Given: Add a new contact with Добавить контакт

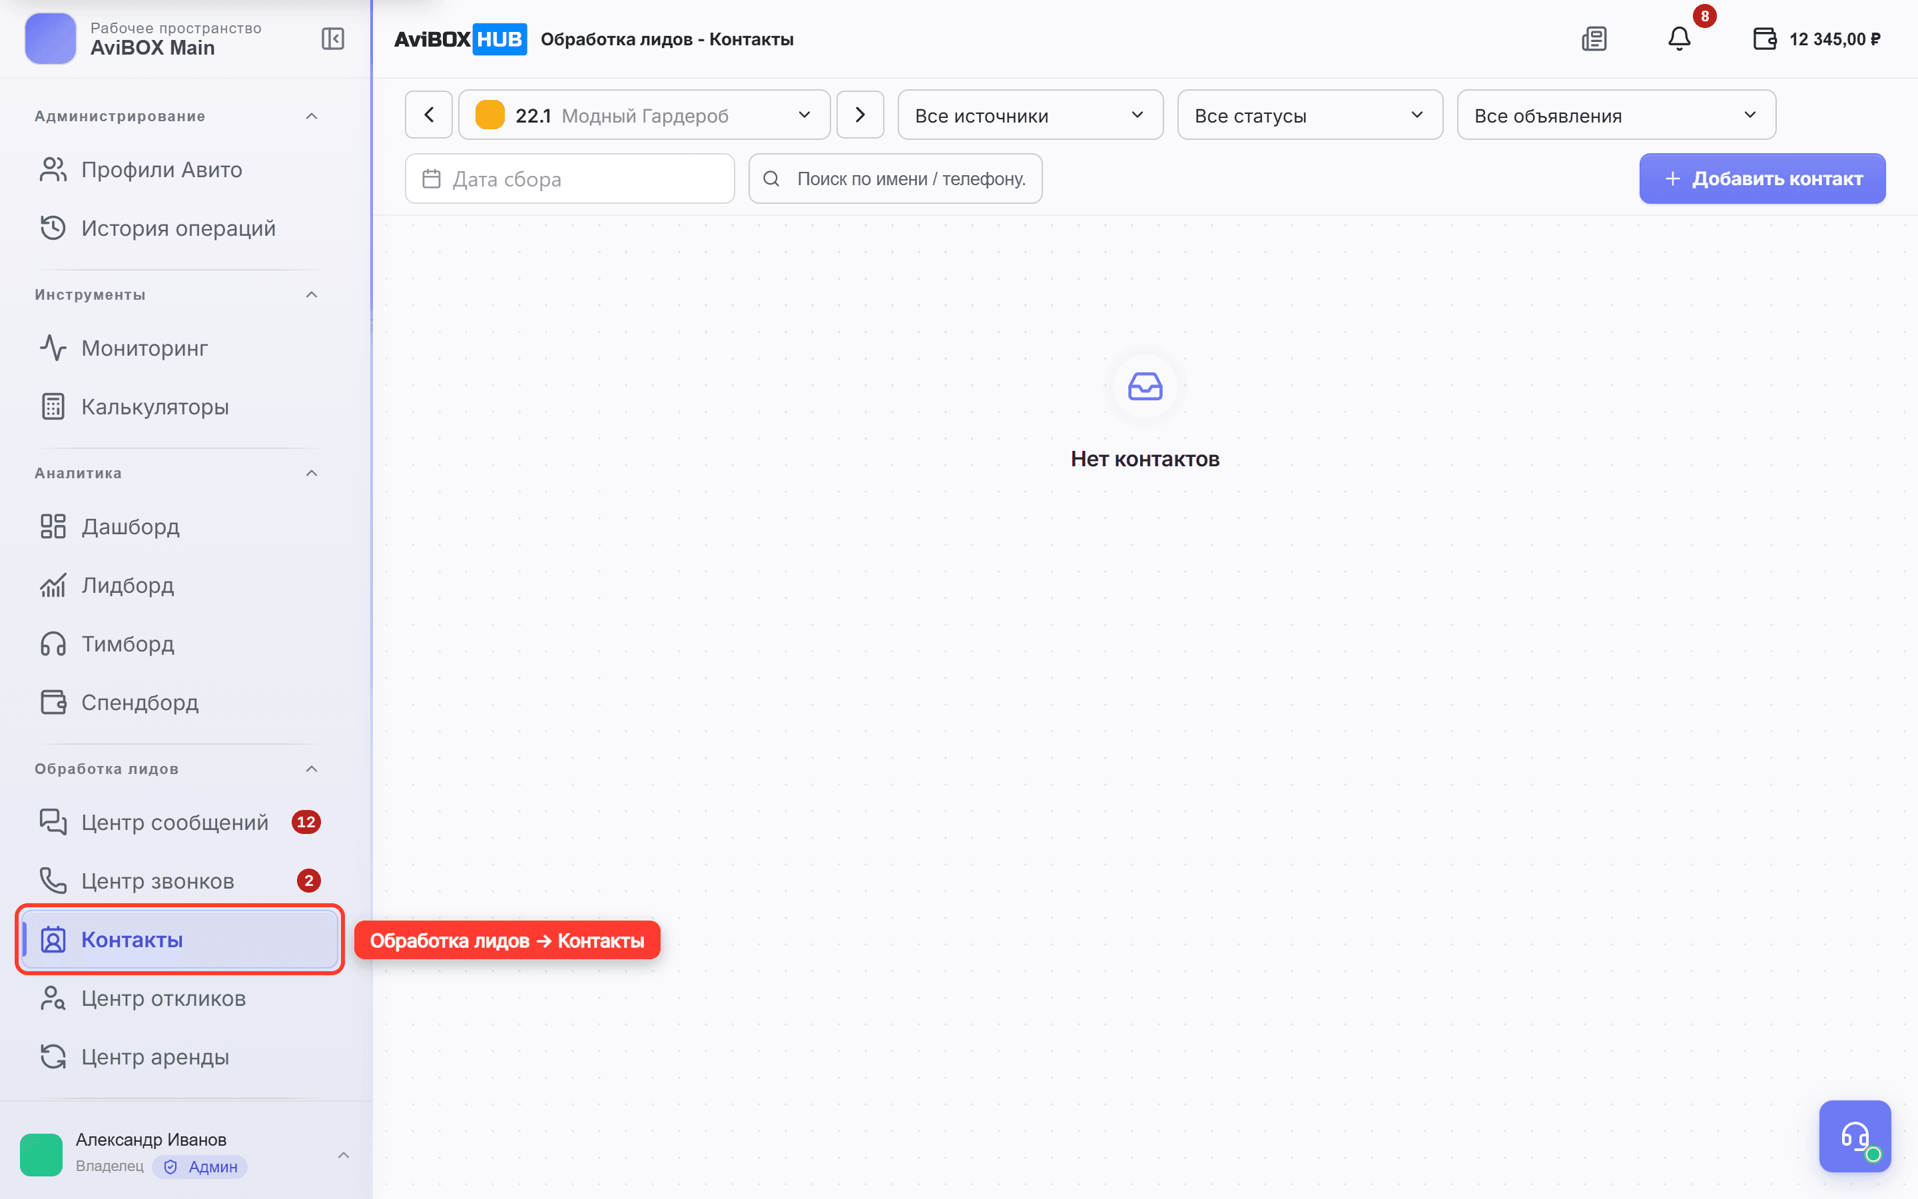Looking at the screenshot, I should pos(1762,179).
